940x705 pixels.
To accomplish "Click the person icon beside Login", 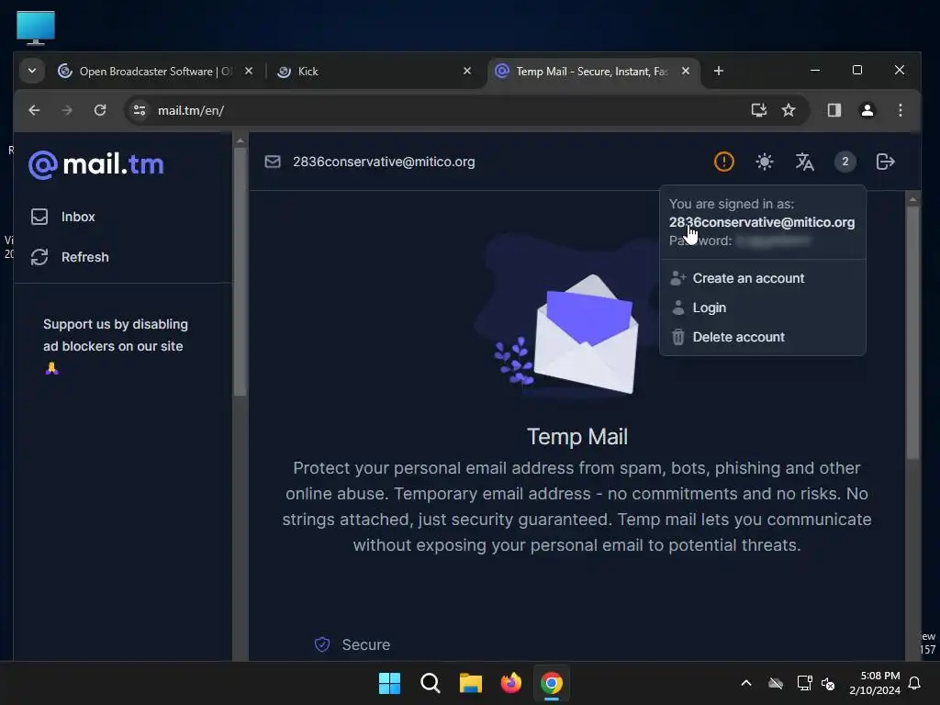I will (x=678, y=308).
